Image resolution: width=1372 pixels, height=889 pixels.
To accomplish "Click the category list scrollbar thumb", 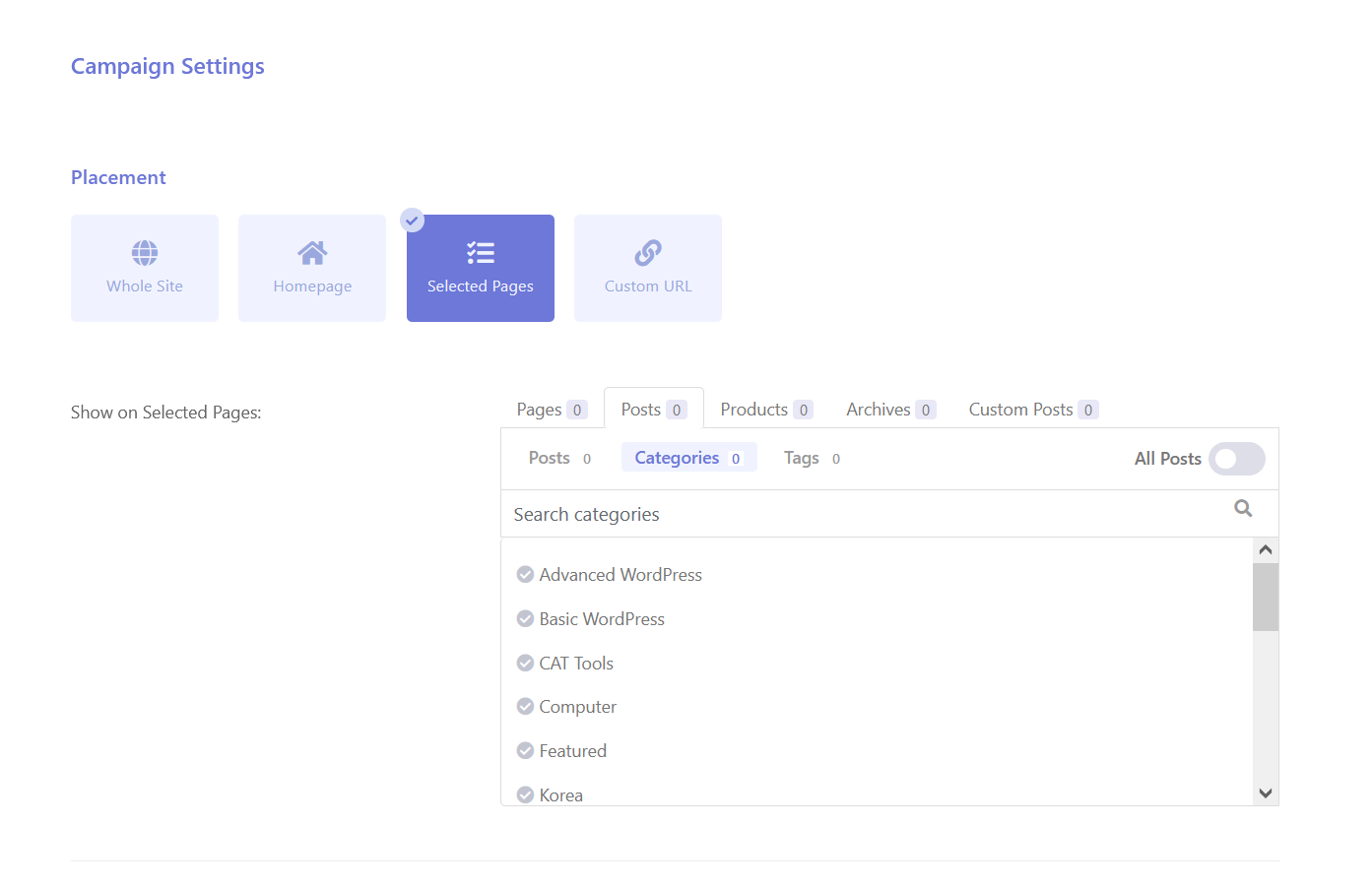I will click(x=1266, y=597).
